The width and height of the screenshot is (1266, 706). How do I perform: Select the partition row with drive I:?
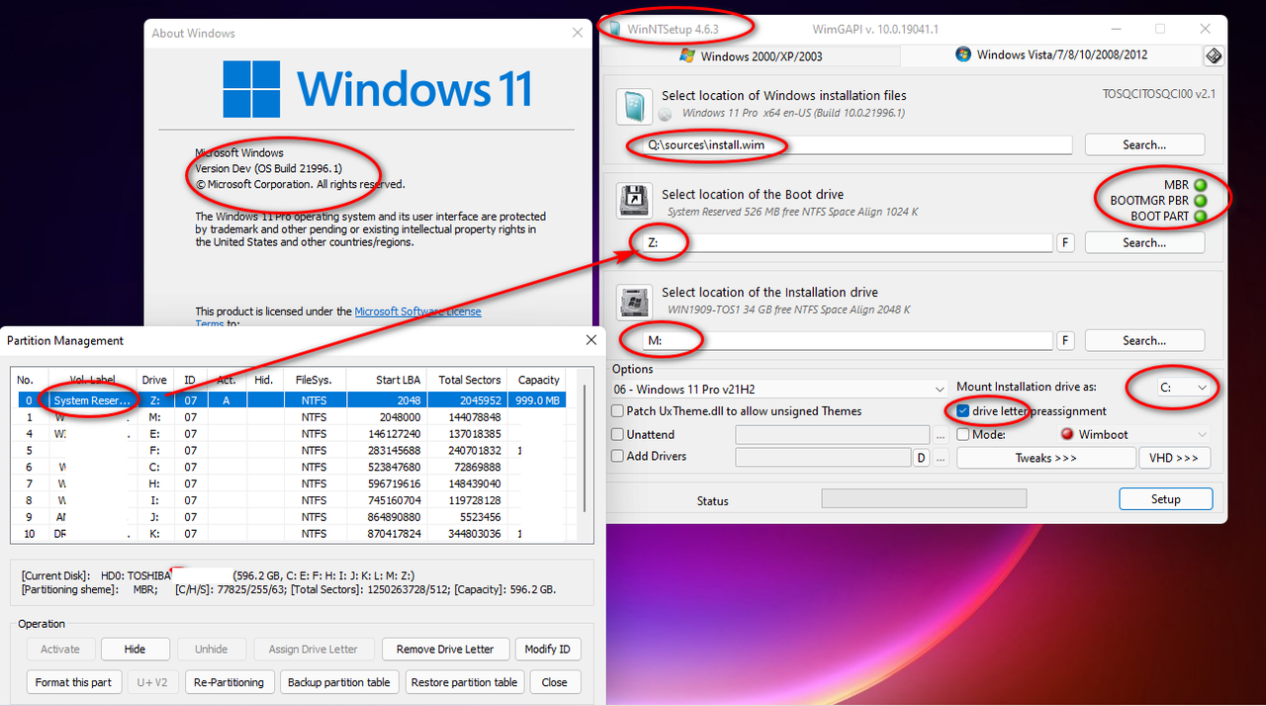click(290, 500)
